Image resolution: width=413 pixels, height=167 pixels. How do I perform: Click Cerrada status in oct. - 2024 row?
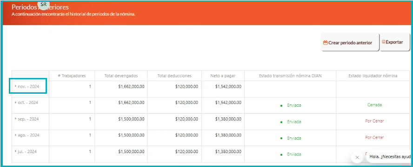(x=374, y=105)
